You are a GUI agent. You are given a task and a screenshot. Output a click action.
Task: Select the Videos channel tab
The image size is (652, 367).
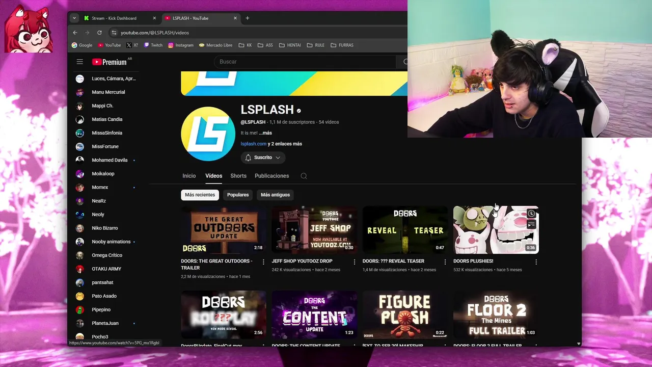[x=214, y=176]
